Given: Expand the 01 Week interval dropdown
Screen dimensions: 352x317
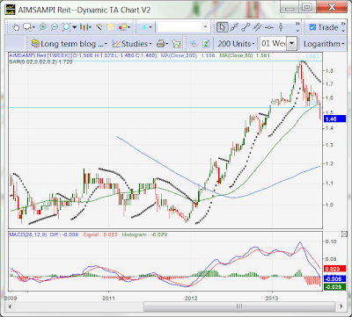Looking at the screenshot, I should [x=291, y=44].
